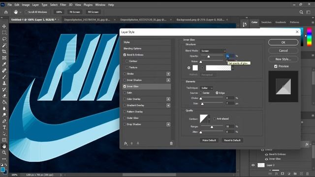Enable the Contour checkbox under Bevel
Viewport: 315px width, 177px height.
pos(127,61)
